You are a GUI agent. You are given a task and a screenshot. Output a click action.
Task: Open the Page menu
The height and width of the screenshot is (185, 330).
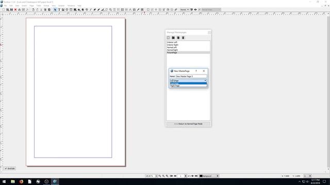(x=31, y=6)
